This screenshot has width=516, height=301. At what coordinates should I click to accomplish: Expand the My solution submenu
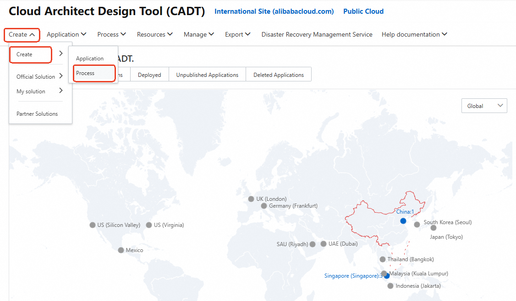point(39,91)
